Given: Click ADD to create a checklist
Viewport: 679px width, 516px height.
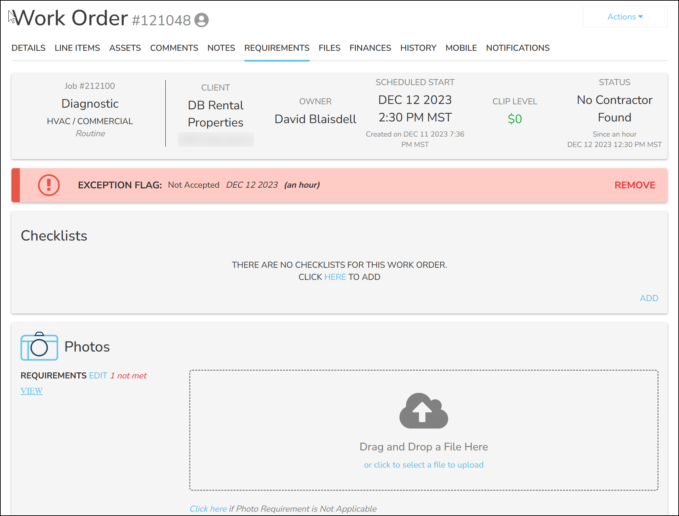Looking at the screenshot, I should (x=648, y=298).
